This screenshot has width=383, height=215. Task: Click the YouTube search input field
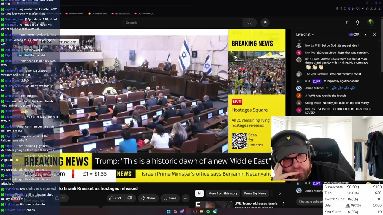[183, 23]
